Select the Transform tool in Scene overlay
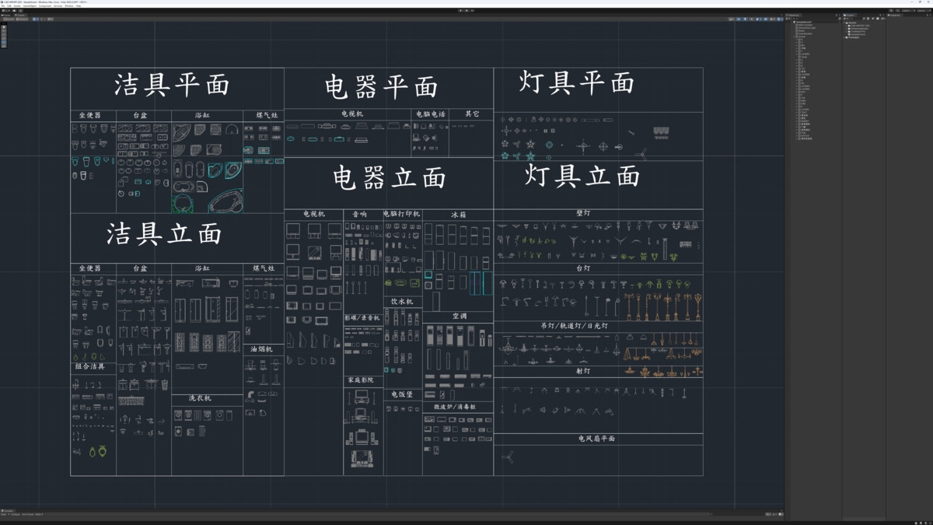933x525 pixels. [x=4, y=46]
